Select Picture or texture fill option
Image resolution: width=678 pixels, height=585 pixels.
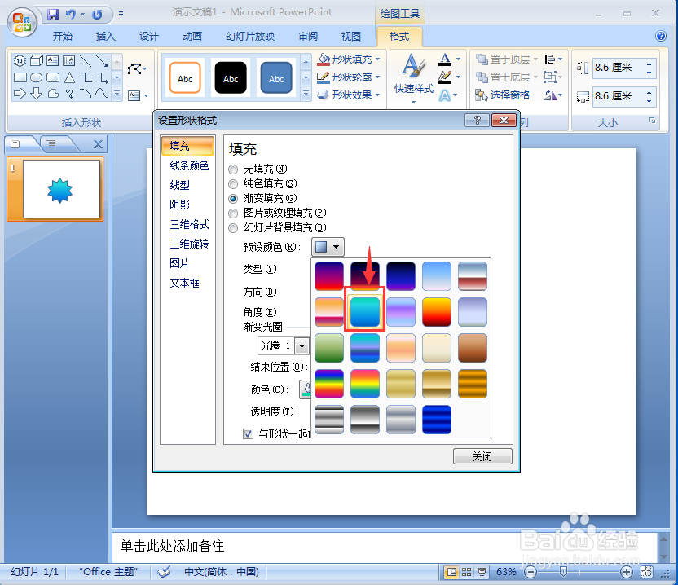(234, 213)
